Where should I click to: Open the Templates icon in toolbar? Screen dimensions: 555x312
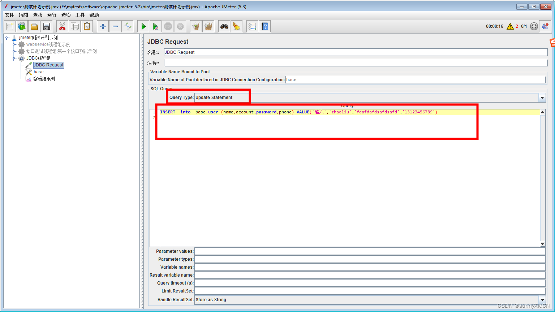point(22,26)
